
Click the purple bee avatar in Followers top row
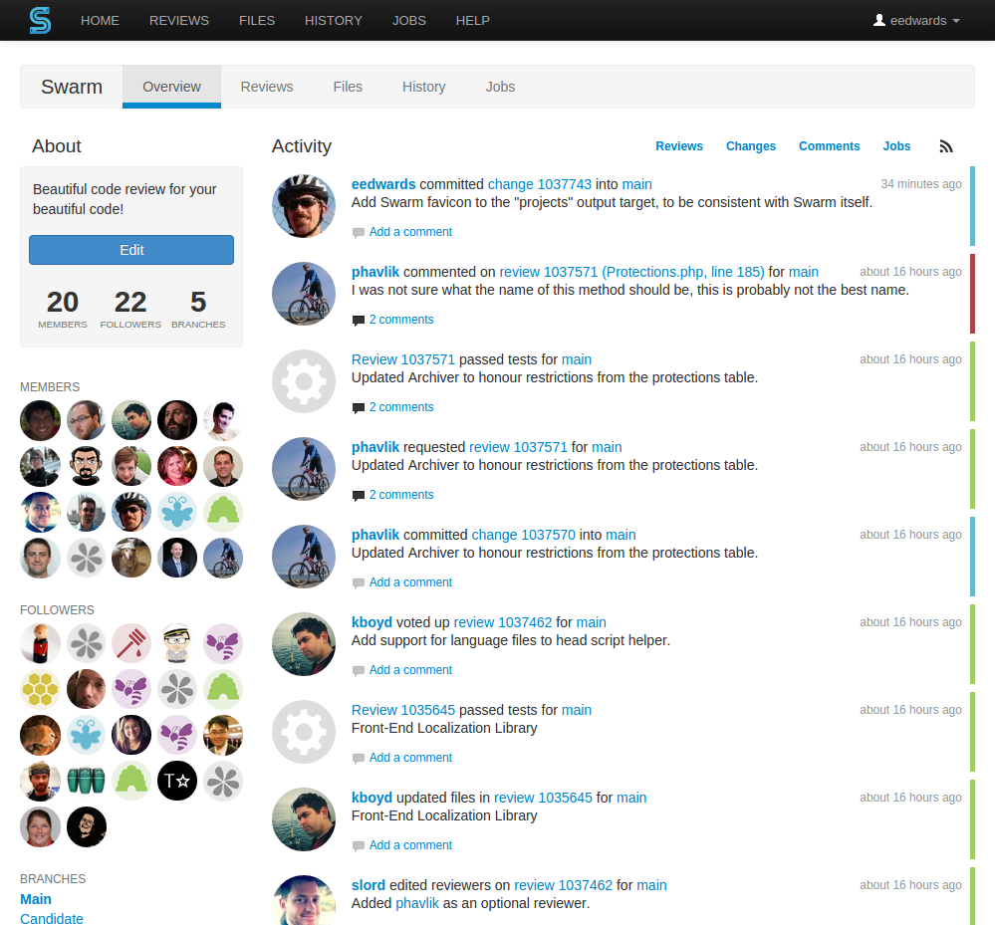223,643
